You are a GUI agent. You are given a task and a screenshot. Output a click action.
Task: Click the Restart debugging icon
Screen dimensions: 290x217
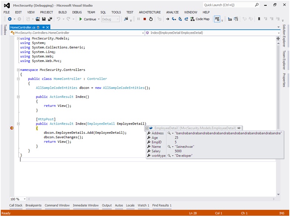(151, 19)
